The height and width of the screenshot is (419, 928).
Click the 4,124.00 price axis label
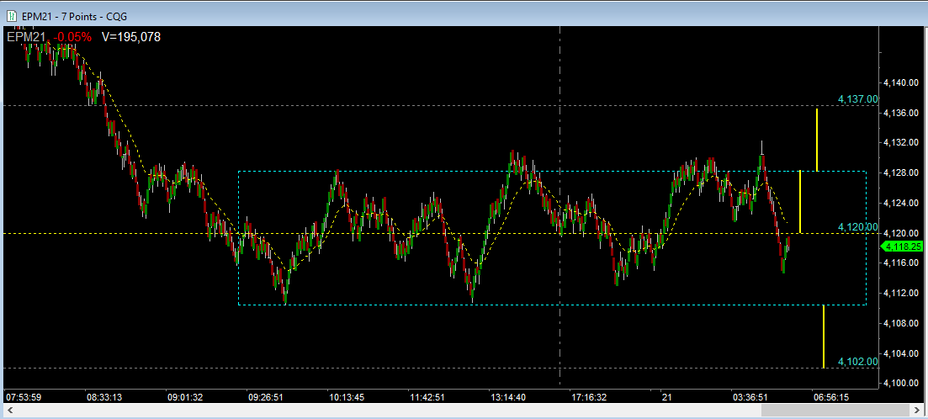[901, 203]
